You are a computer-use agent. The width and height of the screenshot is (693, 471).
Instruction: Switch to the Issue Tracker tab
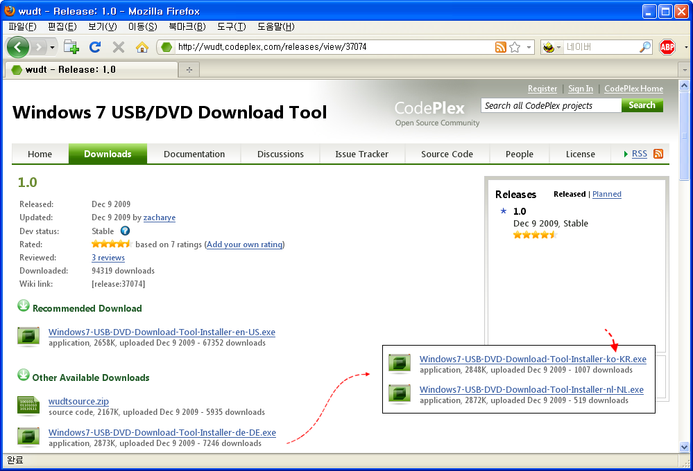[x=361, y=154]
